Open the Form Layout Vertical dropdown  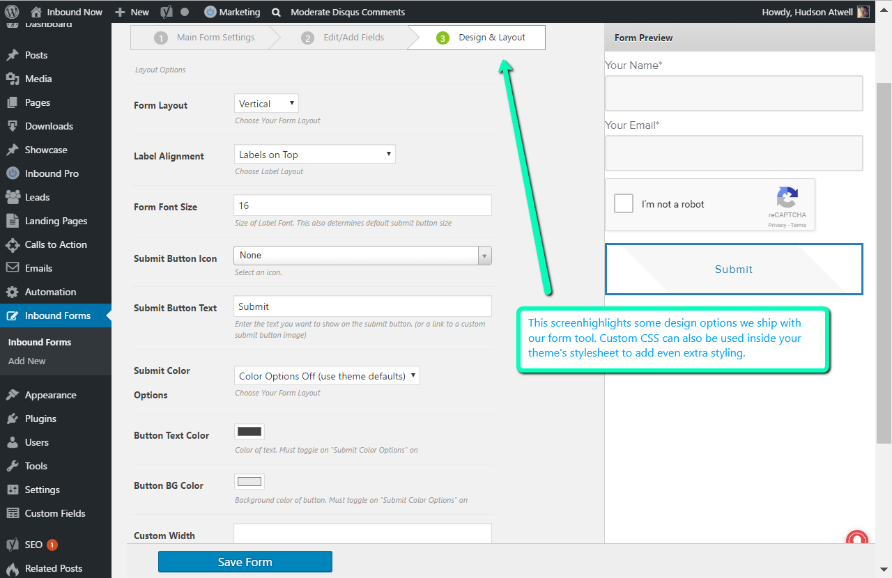click(266, 104)
